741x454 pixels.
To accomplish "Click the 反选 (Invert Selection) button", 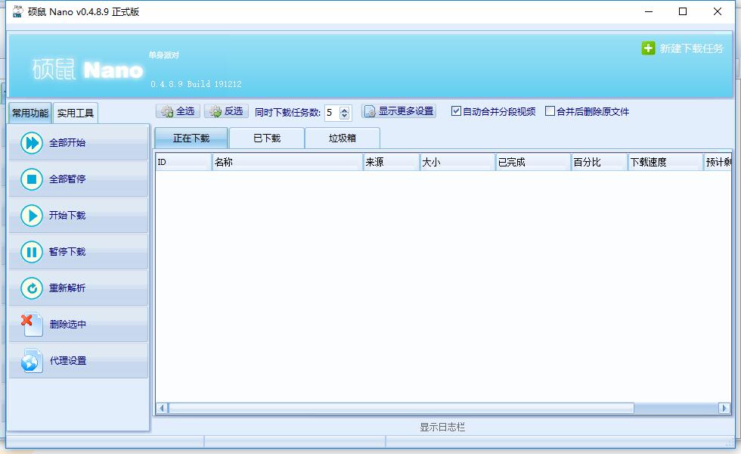I will (x=227, y=110).
